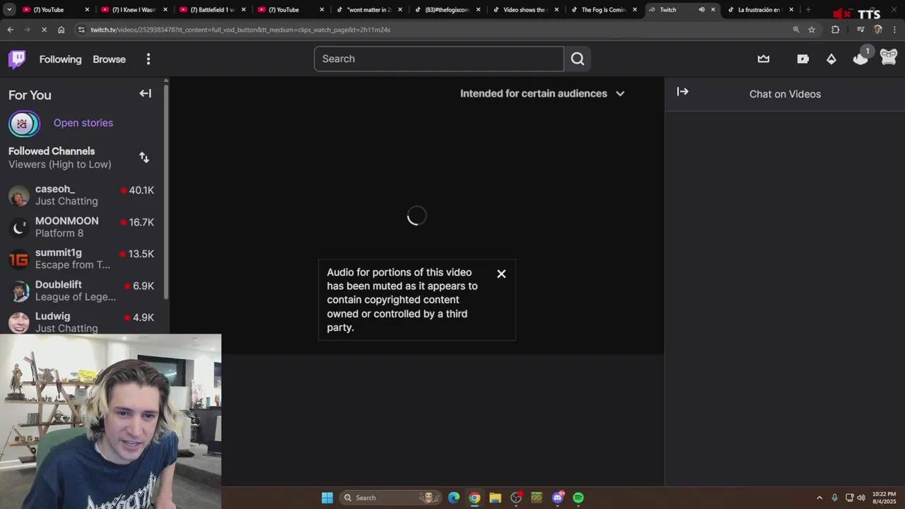Stop loading the page
Viewport: 905px width, 509px height.
44,30
